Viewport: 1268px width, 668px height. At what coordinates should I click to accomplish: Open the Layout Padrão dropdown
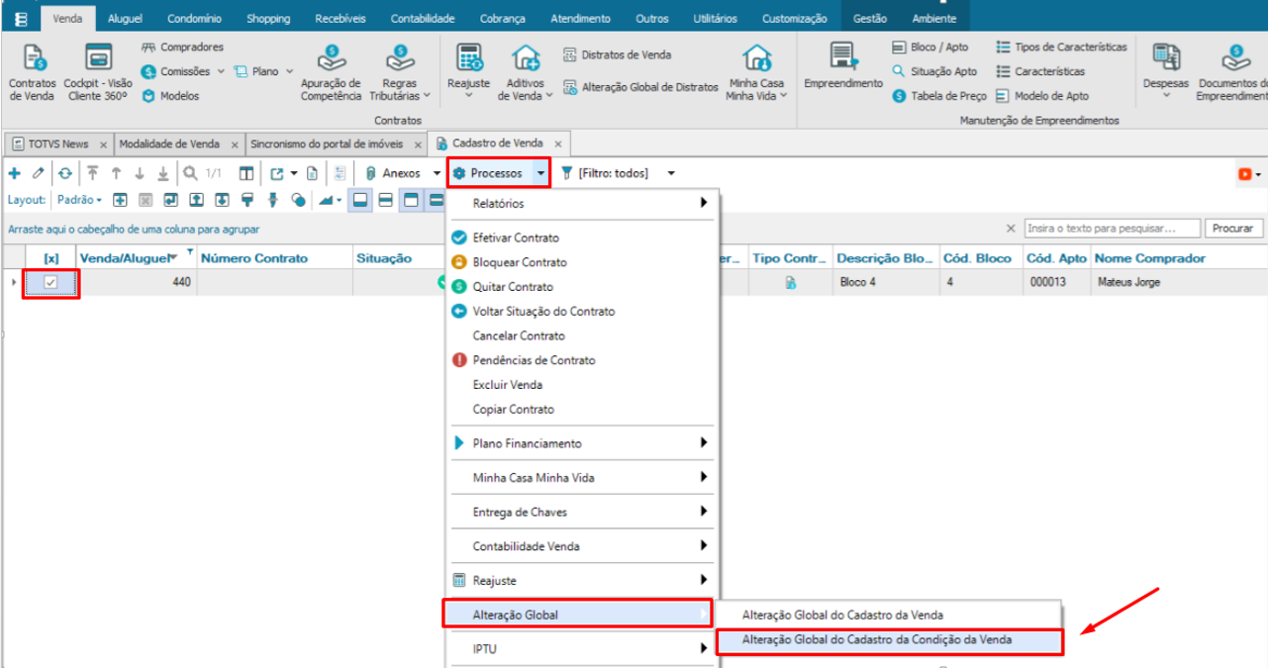79,200
